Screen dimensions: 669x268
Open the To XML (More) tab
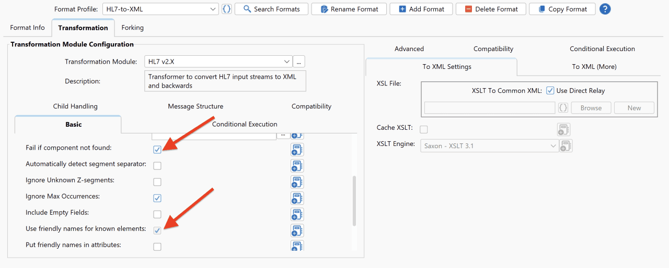click(594, 67)
